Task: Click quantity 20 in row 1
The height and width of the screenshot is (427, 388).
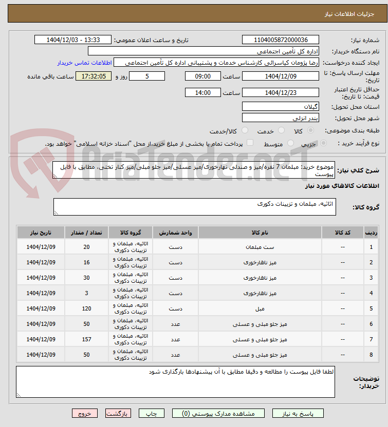Action: [86, 247]
